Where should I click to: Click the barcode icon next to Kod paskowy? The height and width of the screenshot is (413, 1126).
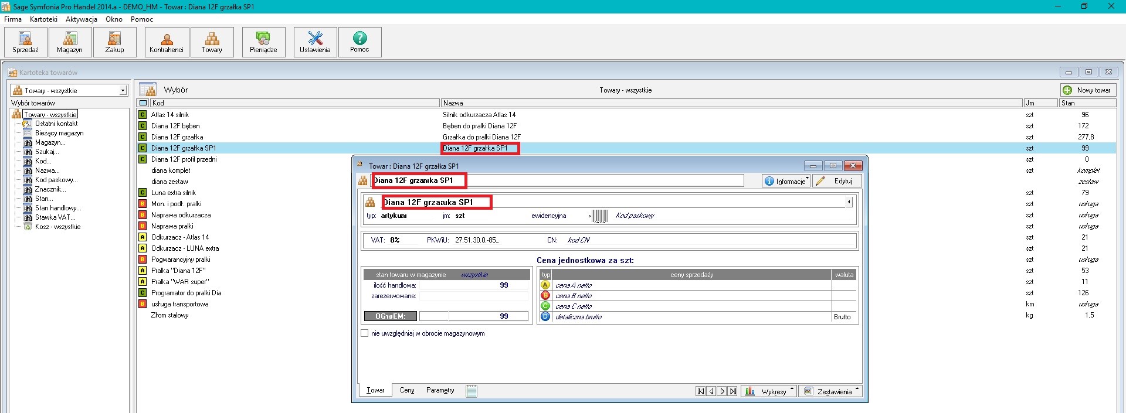[x=599, y=216]
